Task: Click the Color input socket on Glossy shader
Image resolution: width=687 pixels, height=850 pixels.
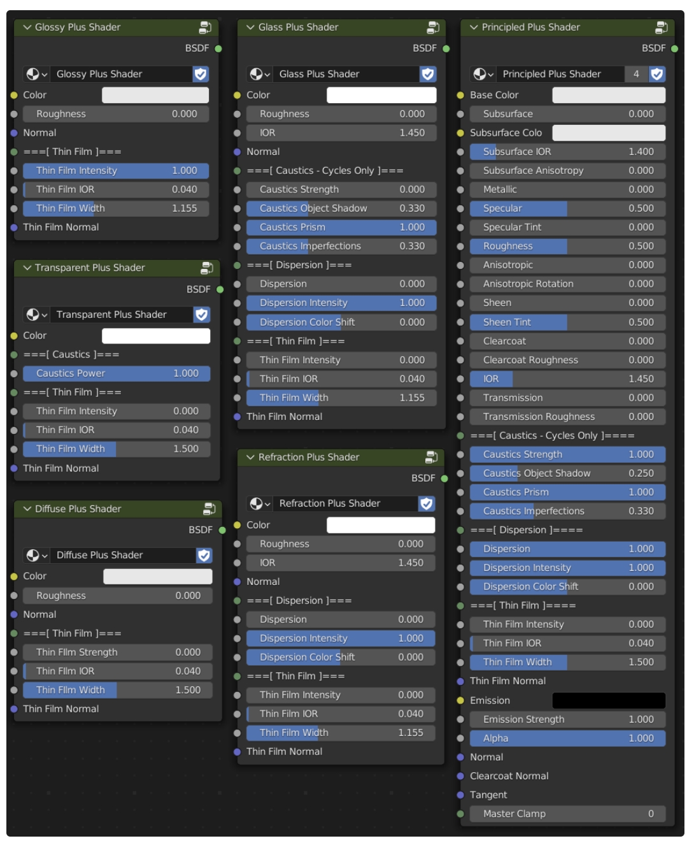Action: [14, 95]
